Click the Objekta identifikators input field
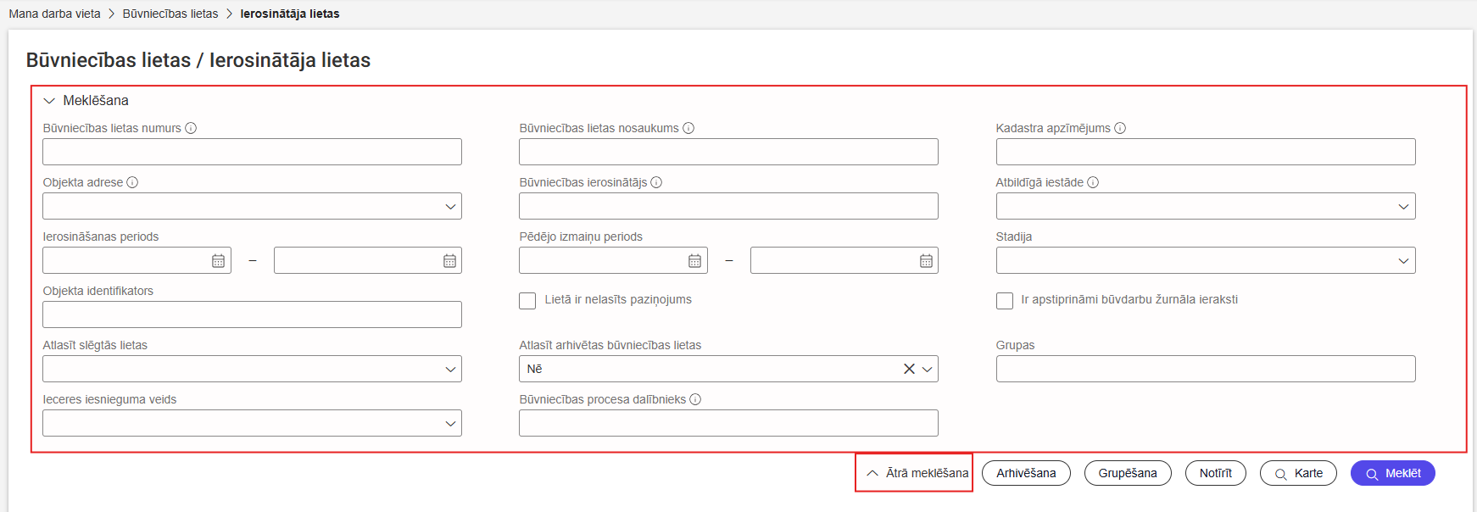 coord(252,314)
